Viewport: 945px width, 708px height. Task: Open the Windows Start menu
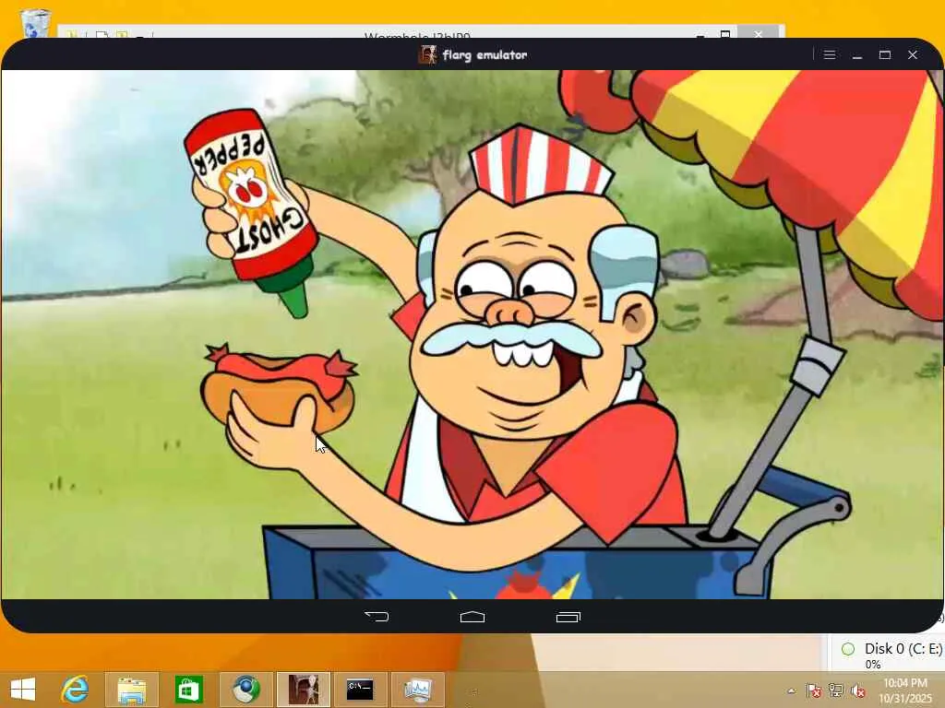point(23,690)
